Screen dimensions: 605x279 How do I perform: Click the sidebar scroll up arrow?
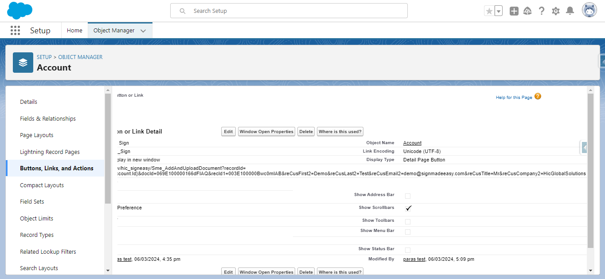[108, 90]
